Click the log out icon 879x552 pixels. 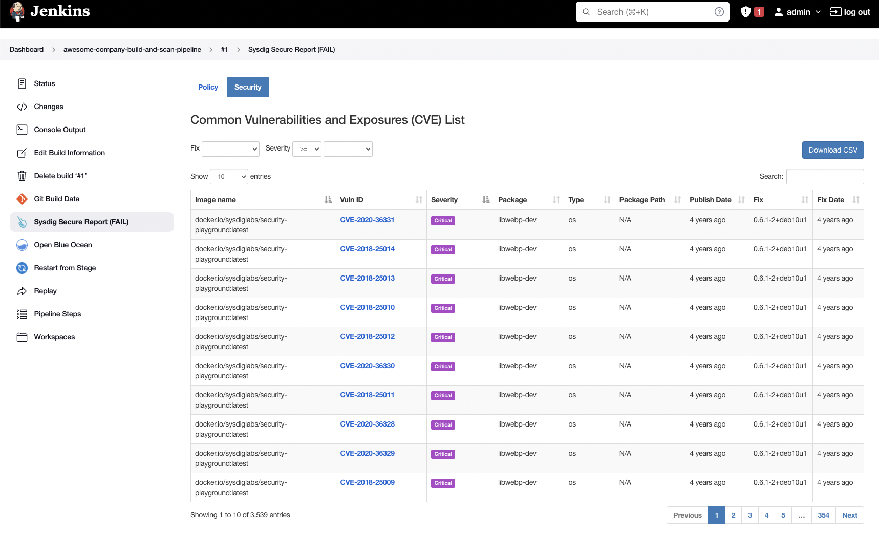coord(835,12)
